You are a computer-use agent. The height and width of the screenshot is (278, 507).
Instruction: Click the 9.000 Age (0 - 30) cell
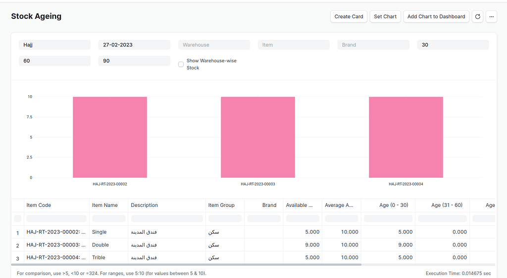pyautogui.click(x=388, y=245)
